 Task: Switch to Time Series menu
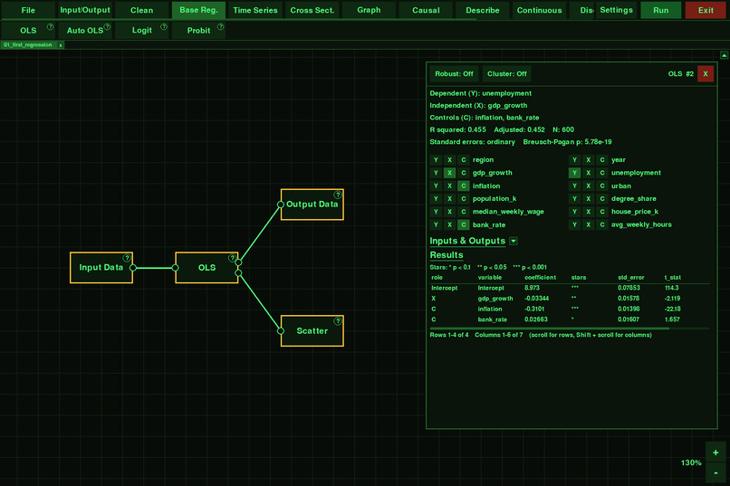coord(255,10)
